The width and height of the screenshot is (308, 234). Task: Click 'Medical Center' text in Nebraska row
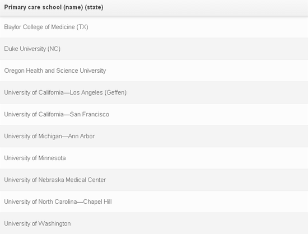pyautogui.click(x=86, y=180)
